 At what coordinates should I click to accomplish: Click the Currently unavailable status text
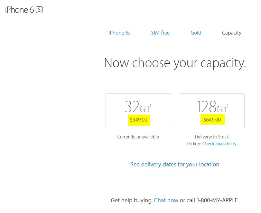click(138, 137)
